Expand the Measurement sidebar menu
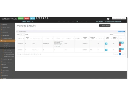 [x=7, y=76]
